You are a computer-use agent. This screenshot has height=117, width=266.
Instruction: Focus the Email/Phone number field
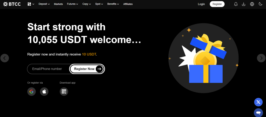click(48, 69)
